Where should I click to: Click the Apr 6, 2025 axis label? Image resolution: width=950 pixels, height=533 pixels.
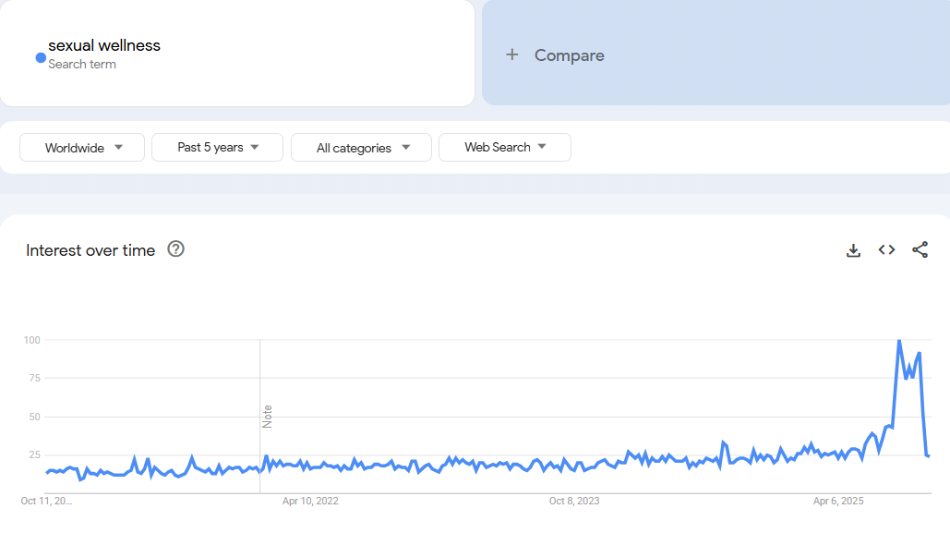(x=836, y=500)
